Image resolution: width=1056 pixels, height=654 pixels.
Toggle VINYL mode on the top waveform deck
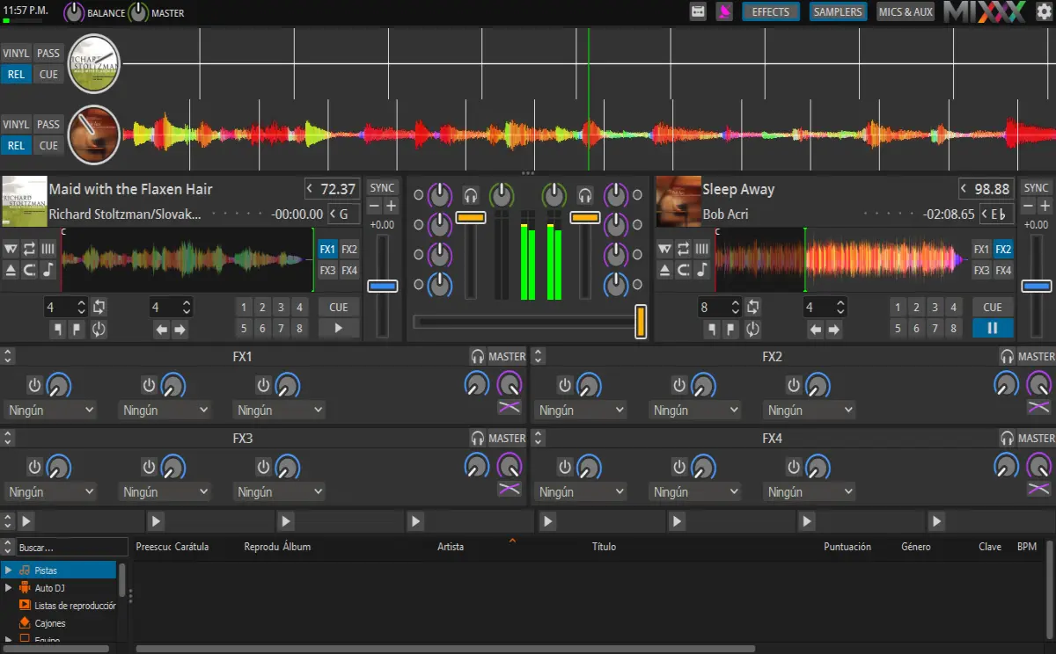pos(16,53)
